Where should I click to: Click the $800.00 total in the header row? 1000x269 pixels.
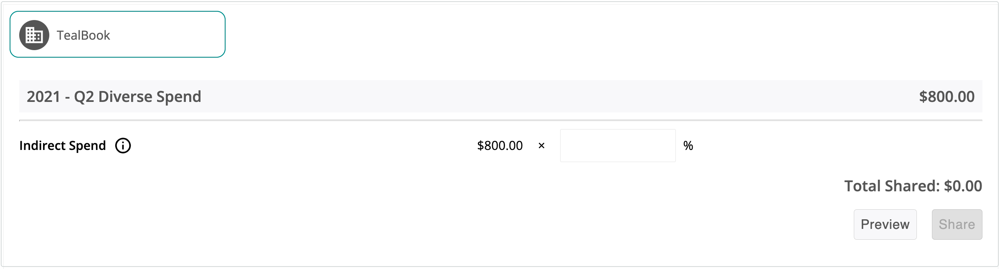point(946,97)
